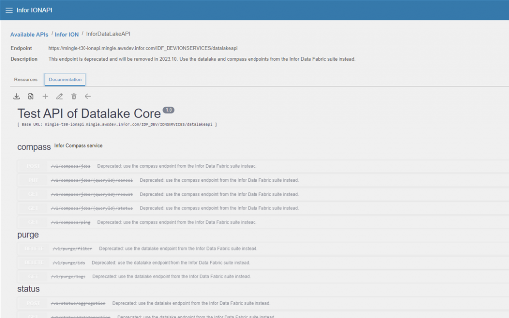Click the Endpoint field label
This screenshot has width=509, height=318.
[x=21, y=48]
